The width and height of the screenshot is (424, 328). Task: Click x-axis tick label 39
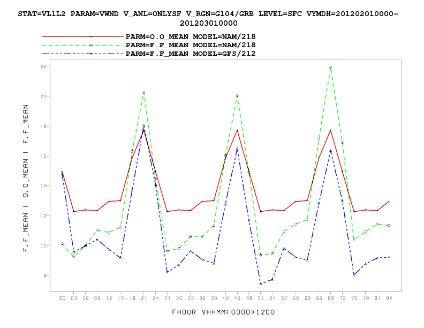tap(214, 298)
